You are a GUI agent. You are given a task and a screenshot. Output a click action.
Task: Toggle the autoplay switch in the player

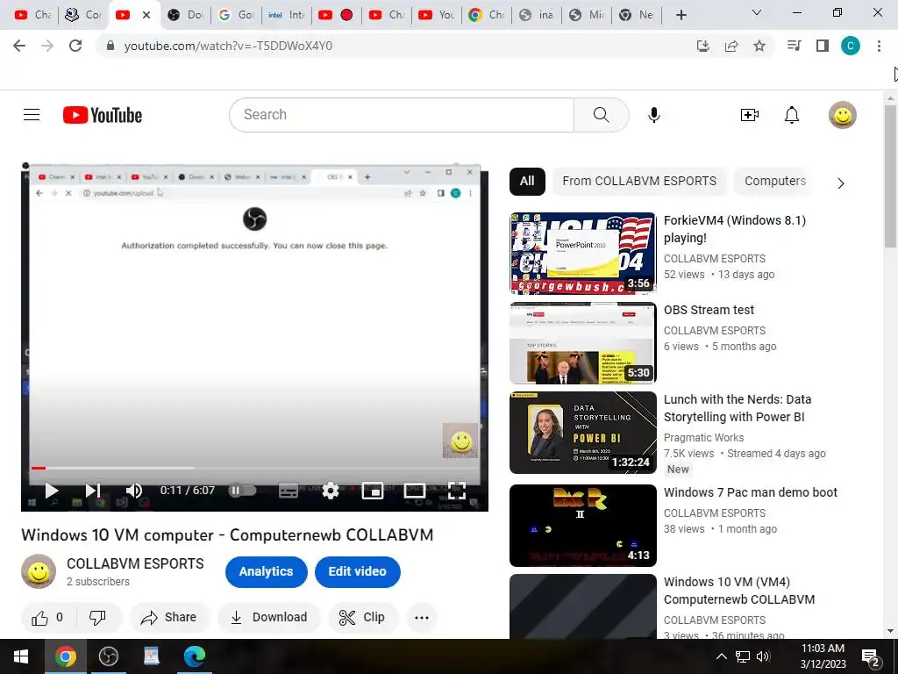pos(242,490)
